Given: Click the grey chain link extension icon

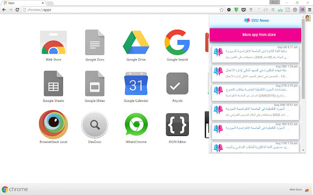Looking at the screenshot, I should [266, 10].
